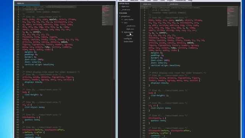Click the minimap in the right window
The height and width of the screenshot is (138, 245).
point(232,16)
